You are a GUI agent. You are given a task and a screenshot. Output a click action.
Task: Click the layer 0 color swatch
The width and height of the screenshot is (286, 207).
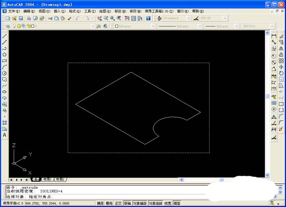click(33, 26)
